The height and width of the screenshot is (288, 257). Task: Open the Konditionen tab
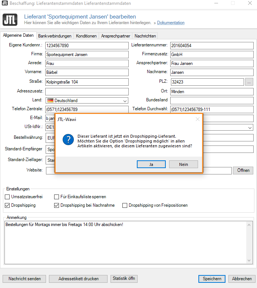click(86, 36)
